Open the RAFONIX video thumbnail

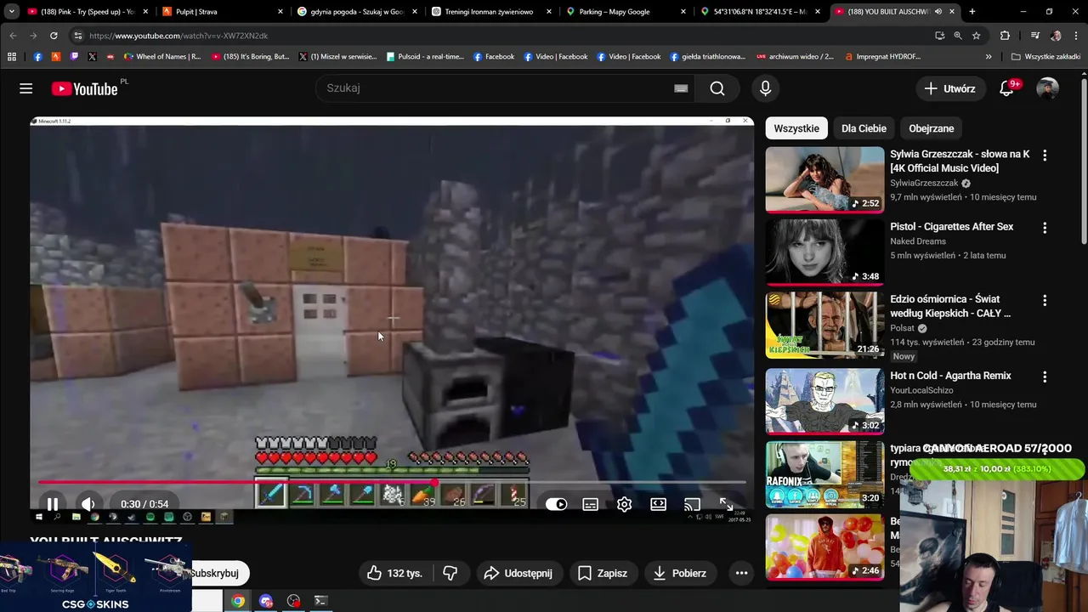coord(824,474)
